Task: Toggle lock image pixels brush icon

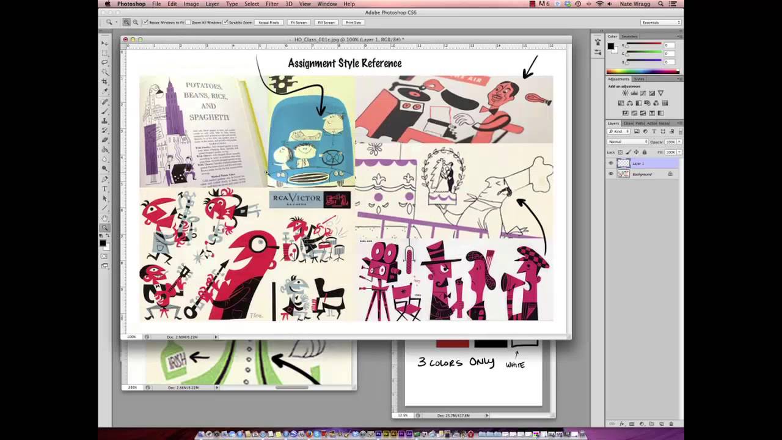Action: coord(629,152)
